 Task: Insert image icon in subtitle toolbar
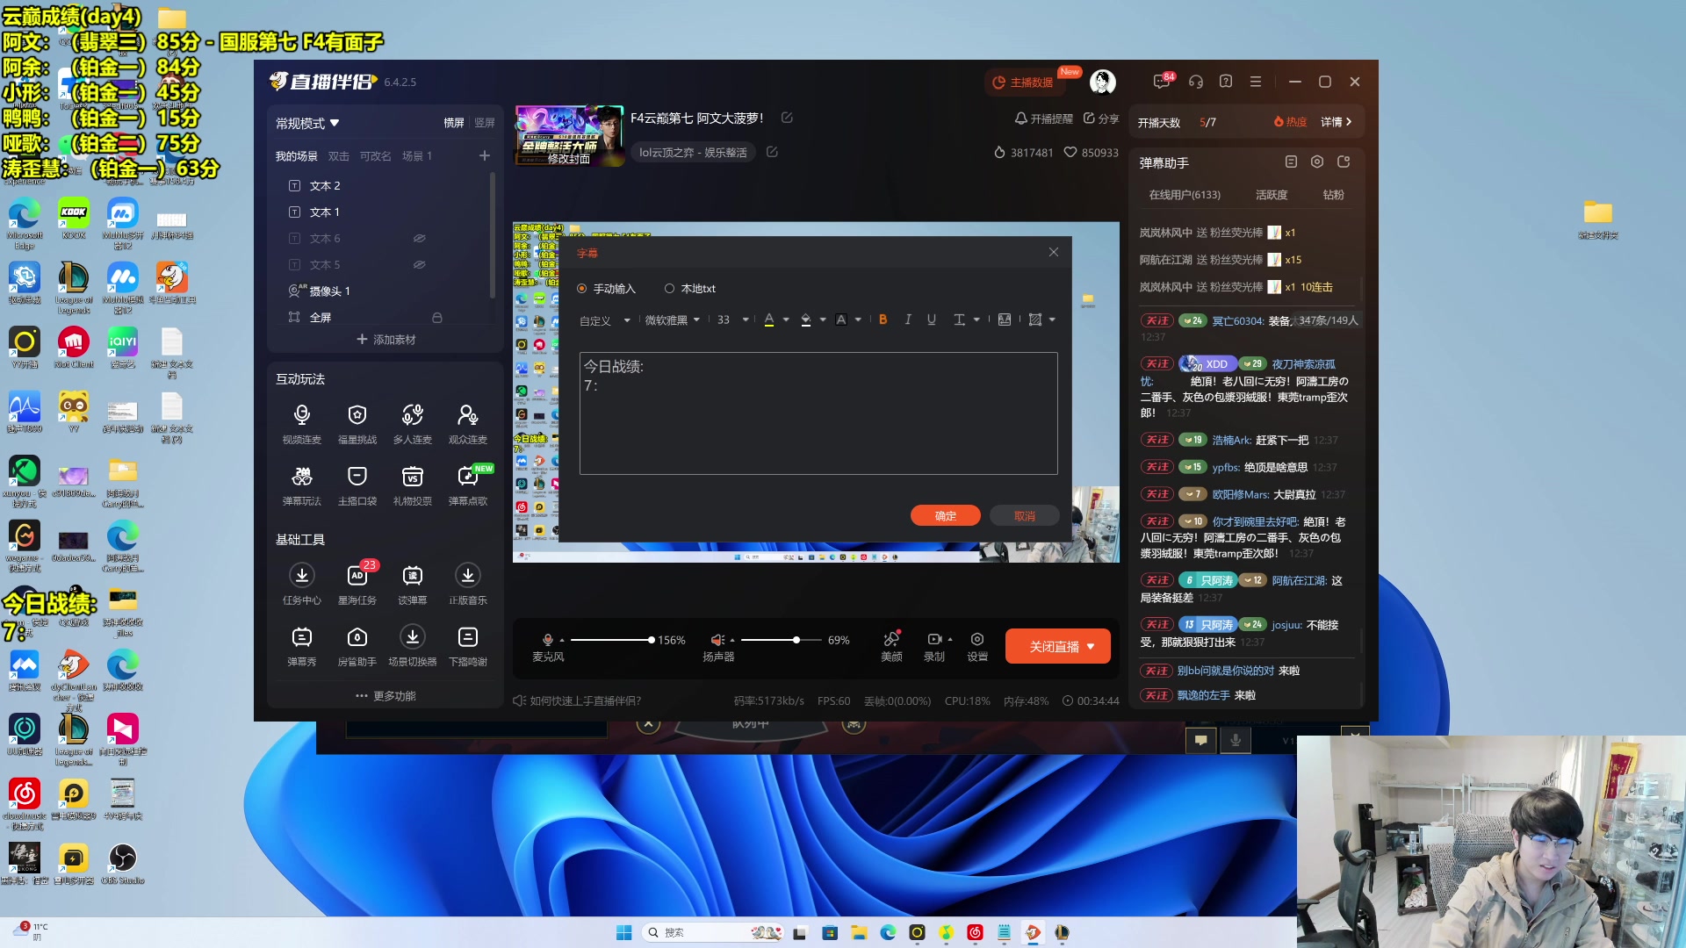[x=1005, y=320]
